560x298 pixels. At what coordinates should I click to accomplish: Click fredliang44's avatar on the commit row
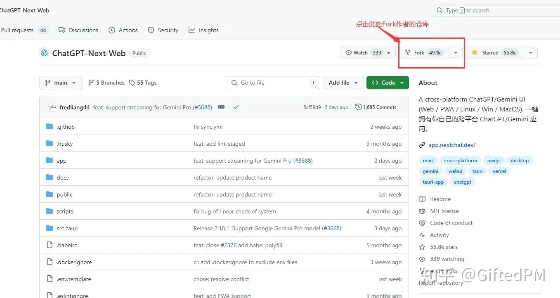click(52, 107)
